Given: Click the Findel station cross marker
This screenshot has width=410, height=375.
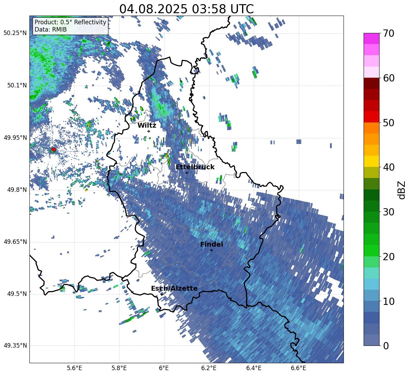Looking at the screenshot, I should click(x=211, y=250).
